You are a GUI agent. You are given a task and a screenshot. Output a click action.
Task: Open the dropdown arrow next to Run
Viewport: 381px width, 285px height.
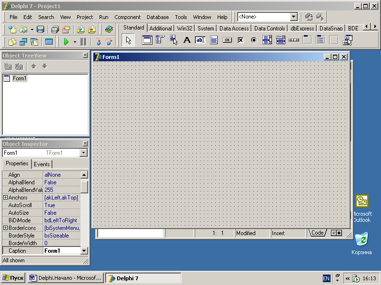click(x=75, y=42)
